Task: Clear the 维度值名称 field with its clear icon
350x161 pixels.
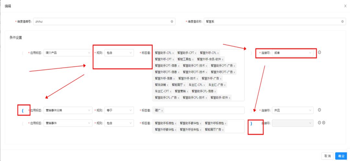Action: tap(343, 22)
